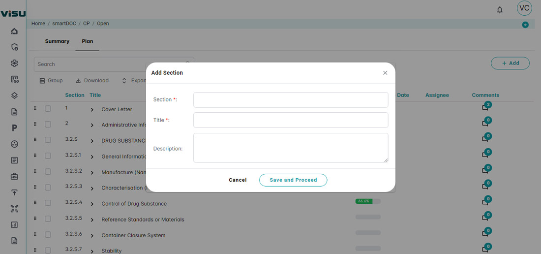Click the VC user avatar
Screen dimensions: 541x254
click(524, 8)
